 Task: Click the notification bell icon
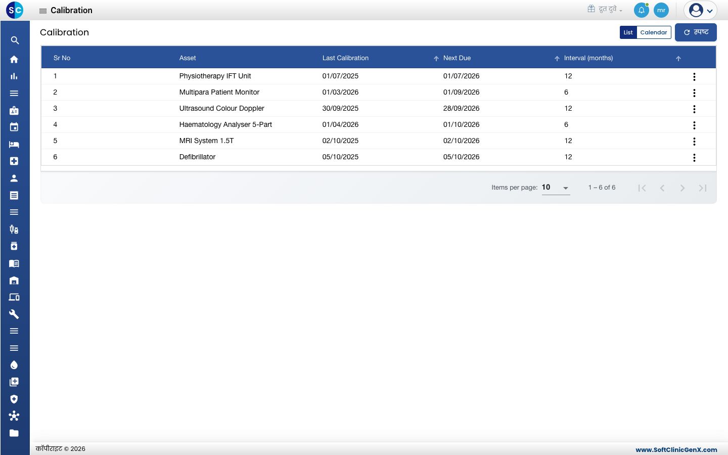coord(641,10)
